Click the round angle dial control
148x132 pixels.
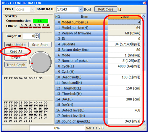tap(40, 62)
